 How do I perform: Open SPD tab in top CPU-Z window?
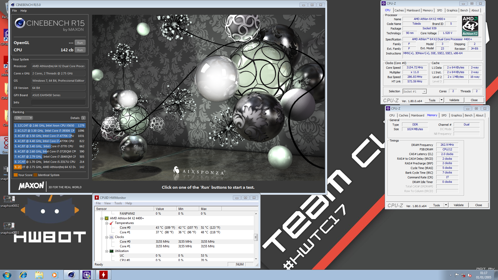point(440,10)
